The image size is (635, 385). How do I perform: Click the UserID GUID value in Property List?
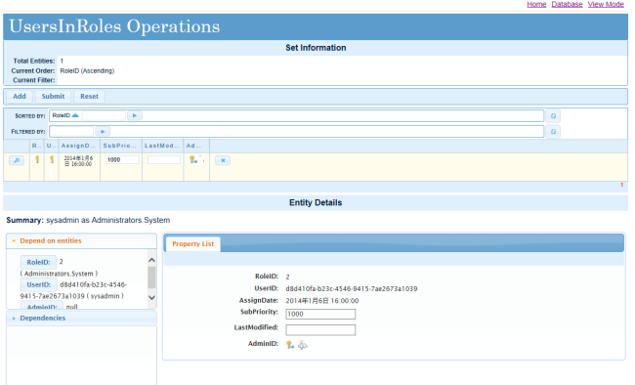tap(352, 289)
